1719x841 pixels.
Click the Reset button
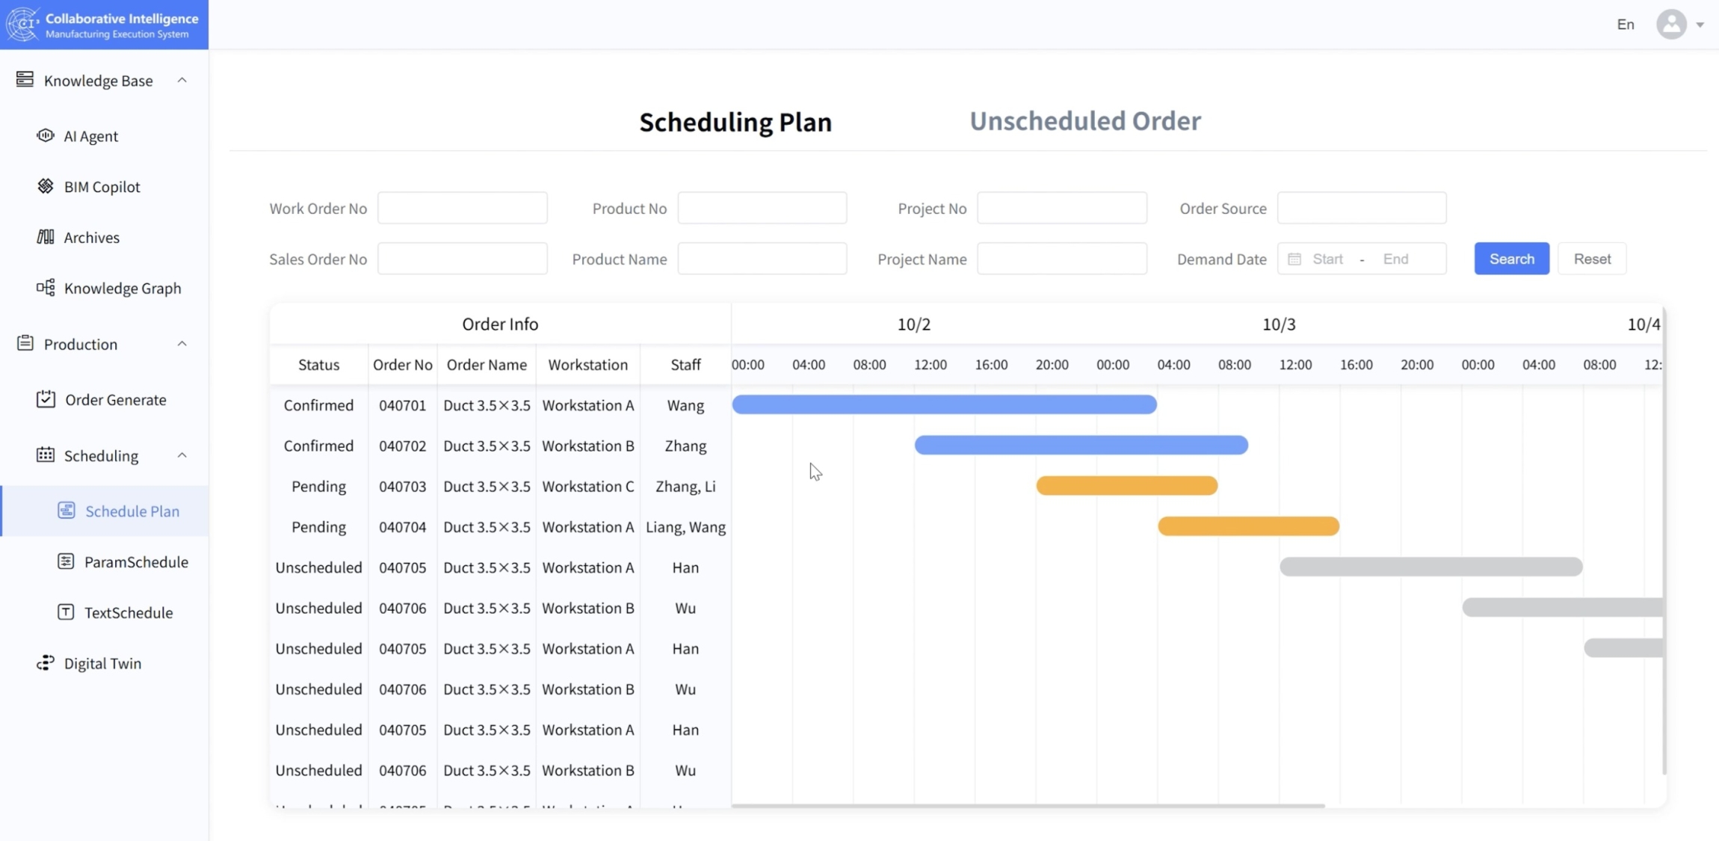(1591, 259)
